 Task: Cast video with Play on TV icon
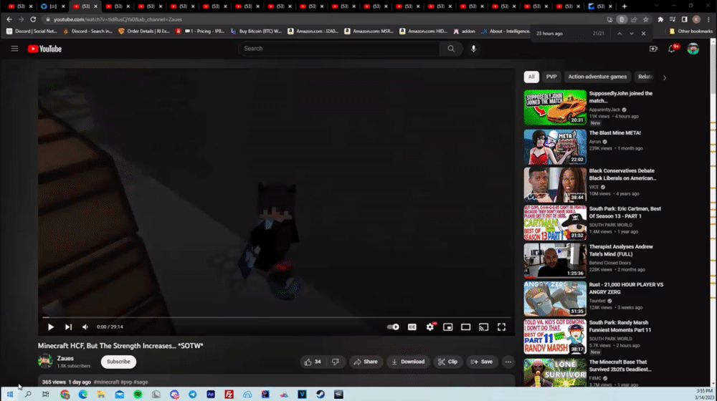(x=483, y=327)
